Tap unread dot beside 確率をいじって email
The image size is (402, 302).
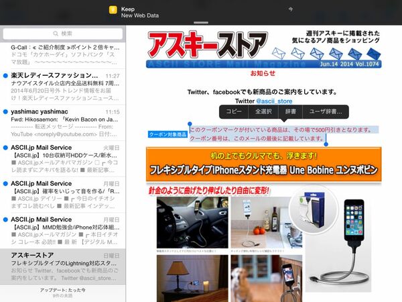click(5, 184)
